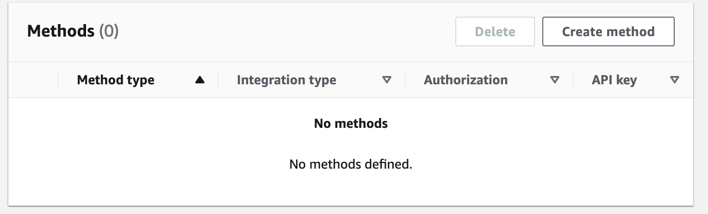Click the empty selection column header cell

33,80
